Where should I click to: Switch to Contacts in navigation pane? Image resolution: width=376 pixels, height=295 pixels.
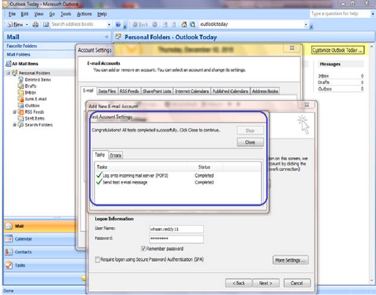pyautogui.click(x=40, y=252)
